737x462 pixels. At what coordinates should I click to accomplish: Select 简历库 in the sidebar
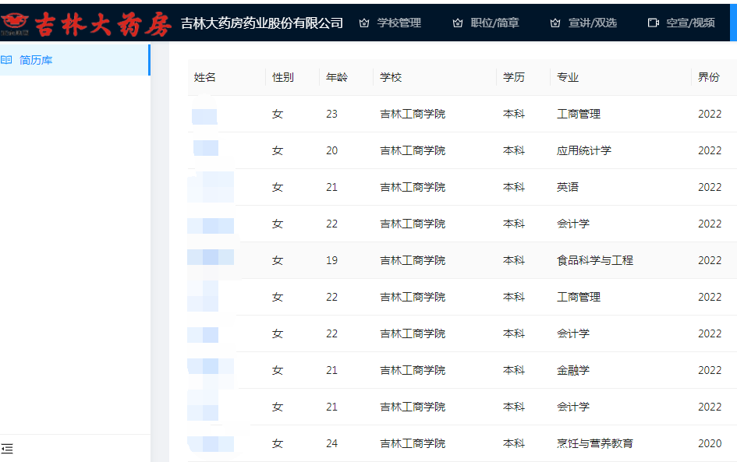pyautogui.click(x=36, y=60)
